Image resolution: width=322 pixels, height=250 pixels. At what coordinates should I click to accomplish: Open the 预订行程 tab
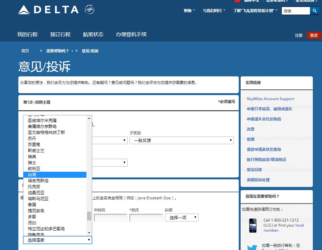click(60, 34)
